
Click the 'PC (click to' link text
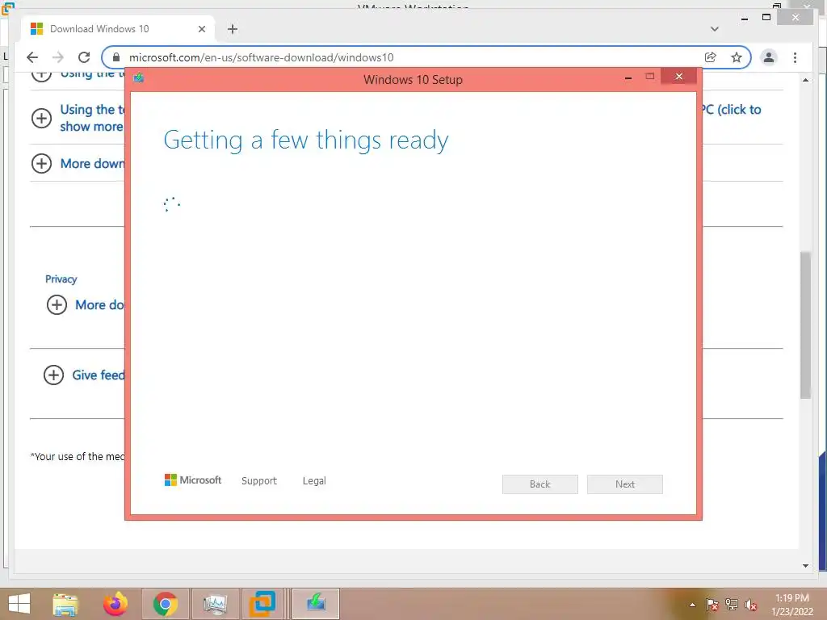pos(732,110)
